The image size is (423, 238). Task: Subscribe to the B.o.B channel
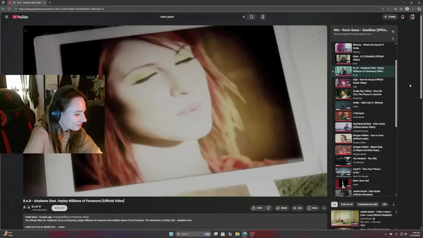pyautogui.click(x=59, y=208)
